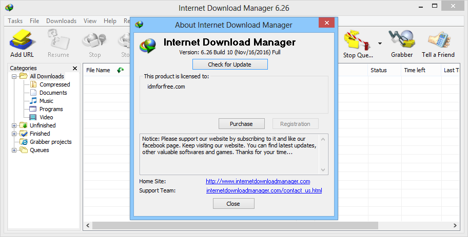
Task: Open the View menu
Action: click(90, 21)
